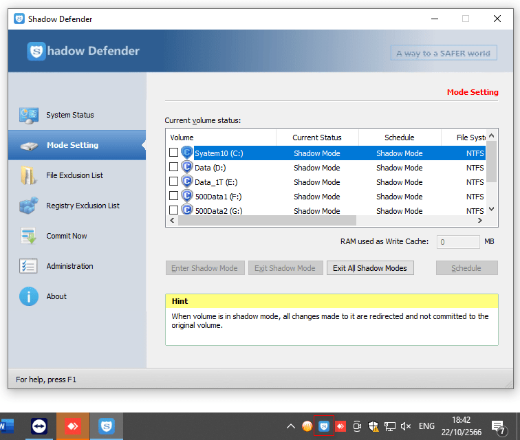This screenshot has width=520, height=440.
Task: Click 'A way to a SAFER world' banner
Action: pyautogui.click(x=444, y=53)
